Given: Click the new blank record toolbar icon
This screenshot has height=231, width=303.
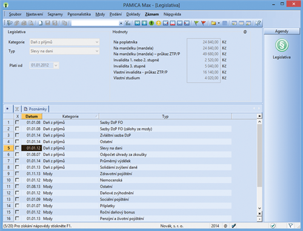Looking at the screenshot, I should coord(41,23).
